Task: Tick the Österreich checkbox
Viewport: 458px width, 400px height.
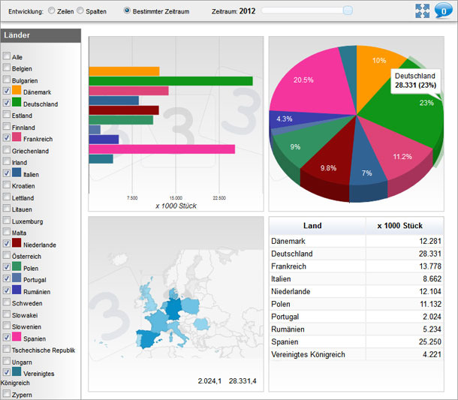Action: tap(7, 255)
